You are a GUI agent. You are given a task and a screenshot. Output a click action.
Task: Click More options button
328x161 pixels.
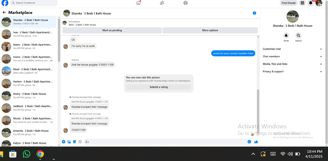[x=210, y=30]
